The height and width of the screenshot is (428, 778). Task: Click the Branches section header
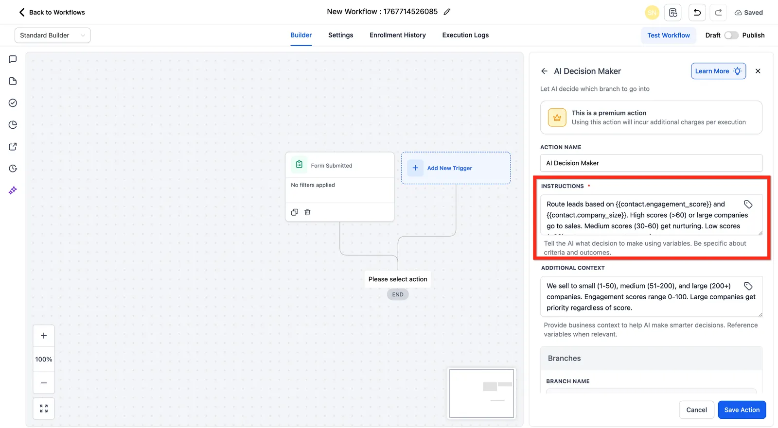[651, 359]
